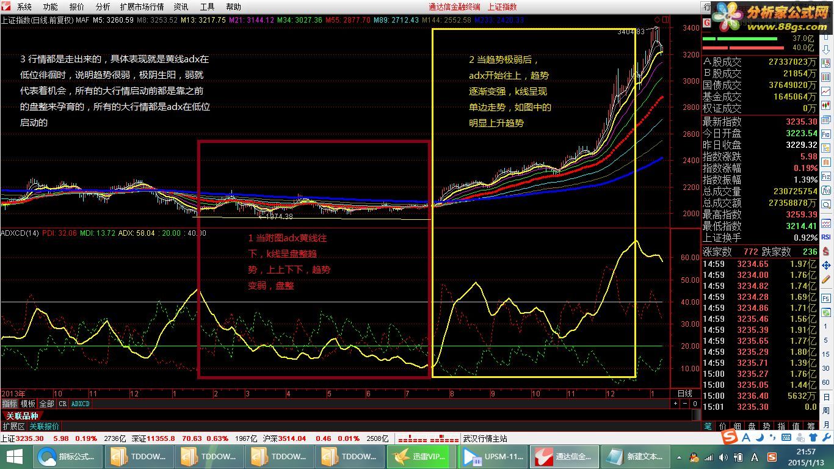
Task: Open 新建文本 taskbar button
Action: tap(635, 456)
